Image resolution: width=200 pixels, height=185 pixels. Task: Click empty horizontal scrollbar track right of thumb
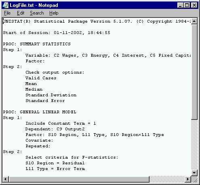click(167, 179)
